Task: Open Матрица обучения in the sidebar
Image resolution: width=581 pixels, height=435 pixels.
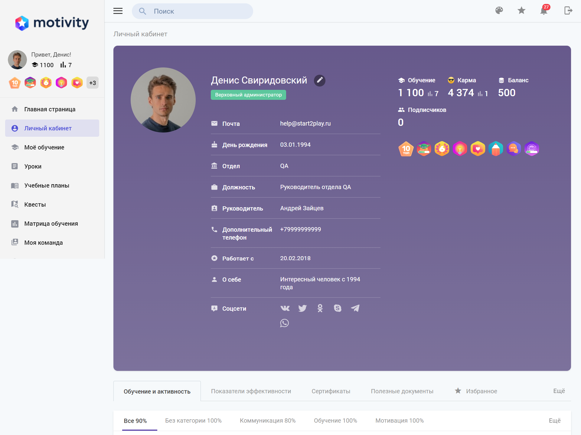Action: (51, 224)
